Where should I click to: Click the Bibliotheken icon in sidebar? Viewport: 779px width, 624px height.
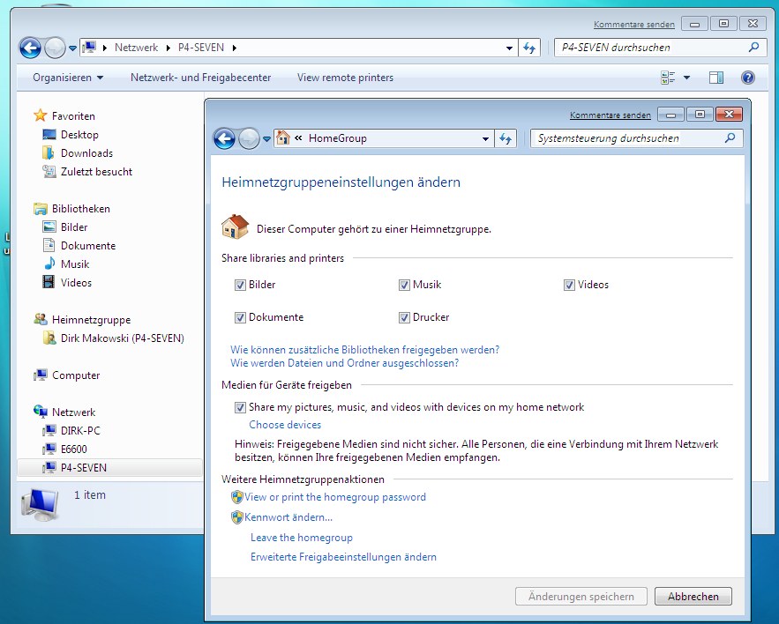pos(41,209)
